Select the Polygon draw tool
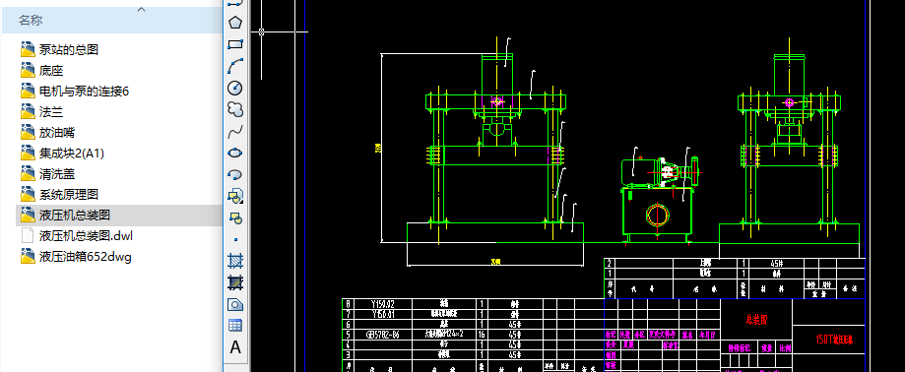This screenshot has width=905, height=372. tap(235, 23)
